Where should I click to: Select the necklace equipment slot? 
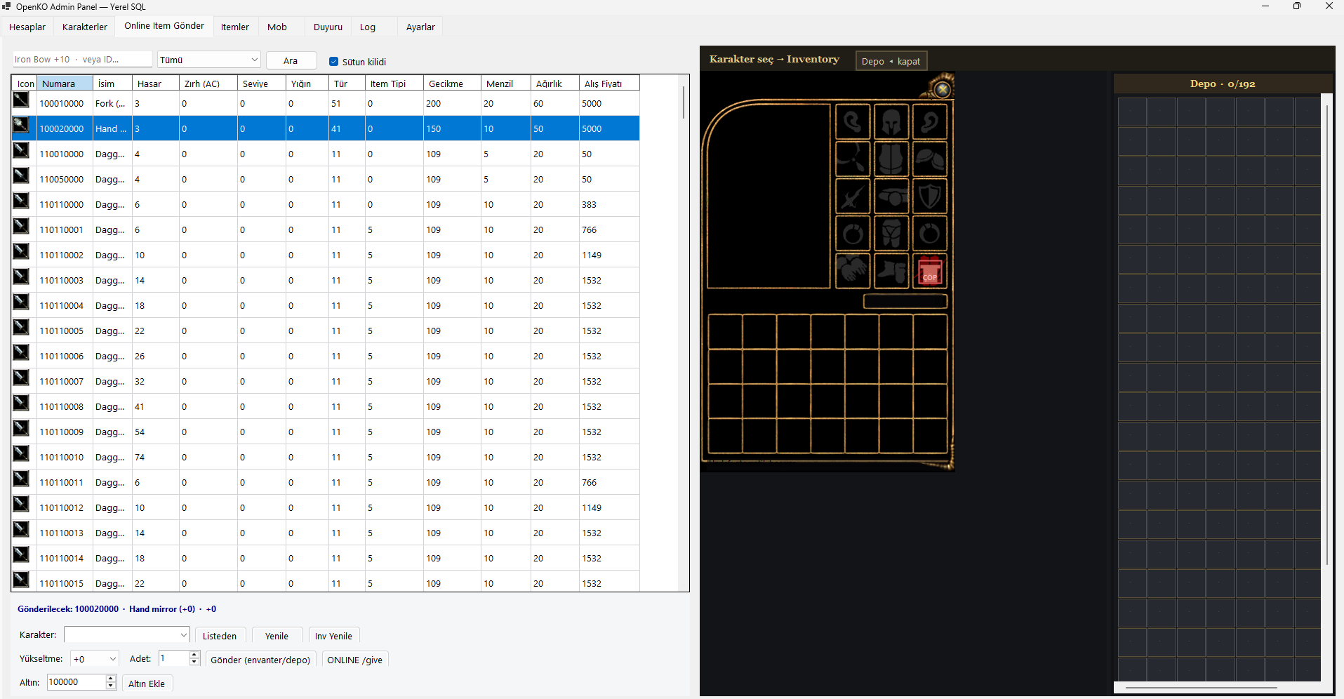[853, 159]
